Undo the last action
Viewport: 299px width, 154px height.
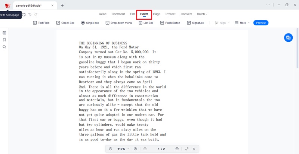click(x=30, y=15)
